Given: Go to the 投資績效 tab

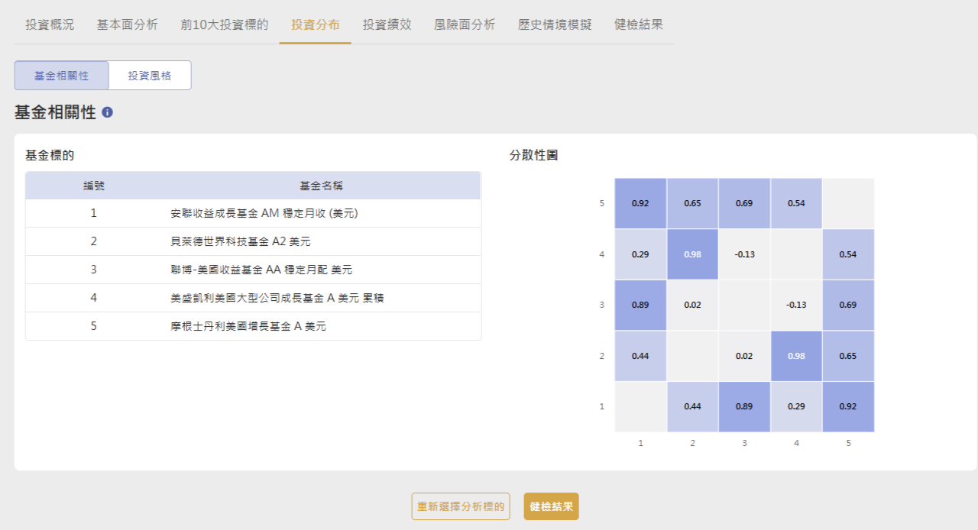Looking at the screenshot, I should (x=387, y=24).
